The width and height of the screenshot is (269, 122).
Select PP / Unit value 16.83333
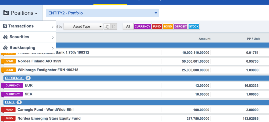(x=251, y=86)
